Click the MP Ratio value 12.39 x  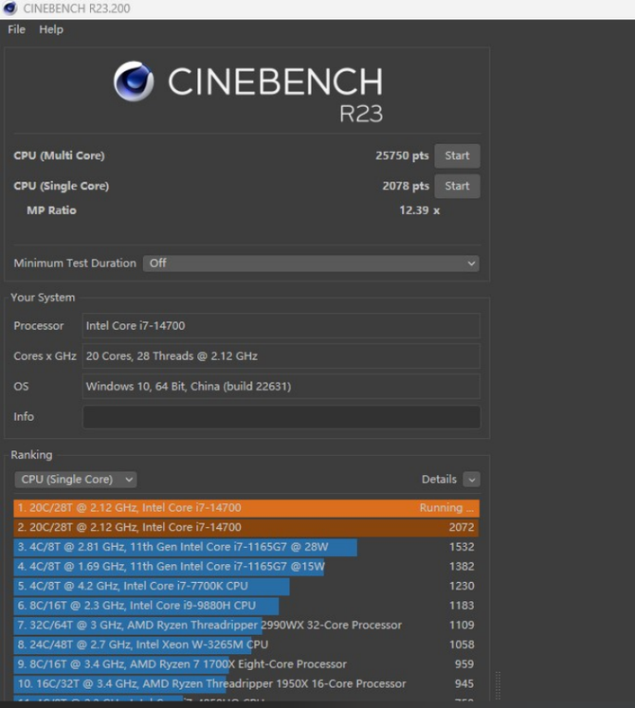419,210
